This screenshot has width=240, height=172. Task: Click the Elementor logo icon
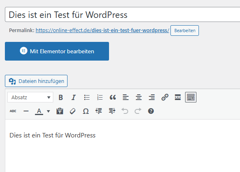(x=24, y=51)
